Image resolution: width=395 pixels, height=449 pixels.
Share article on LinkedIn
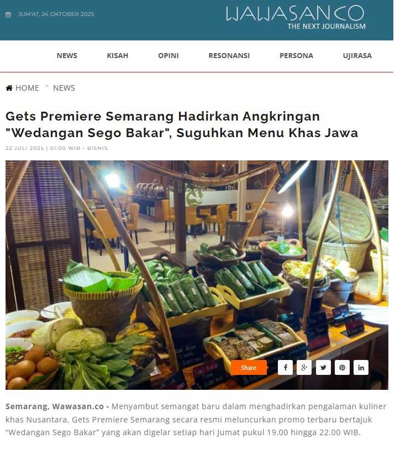(x=361, y=367)
